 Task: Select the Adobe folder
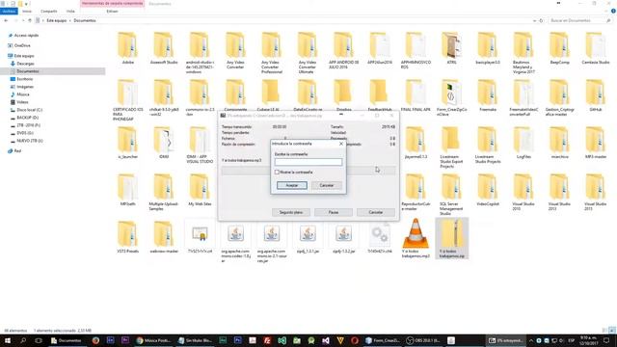[127, 48]
